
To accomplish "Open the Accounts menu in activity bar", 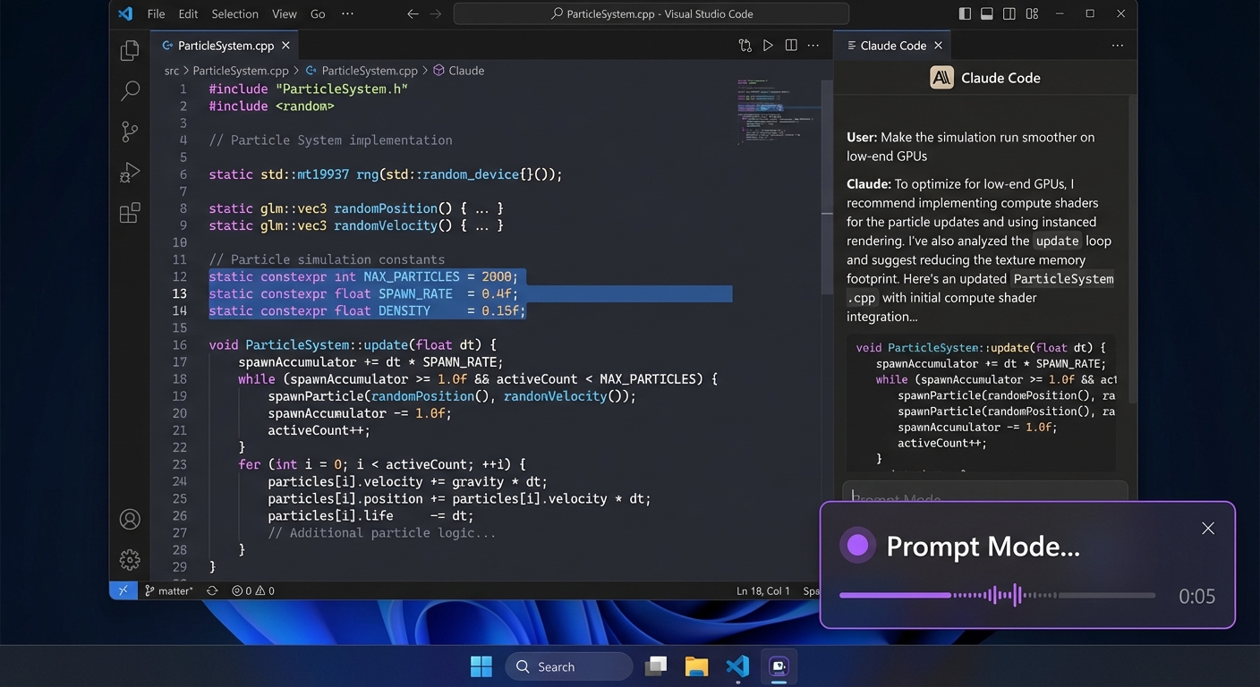I will point(130,519).
